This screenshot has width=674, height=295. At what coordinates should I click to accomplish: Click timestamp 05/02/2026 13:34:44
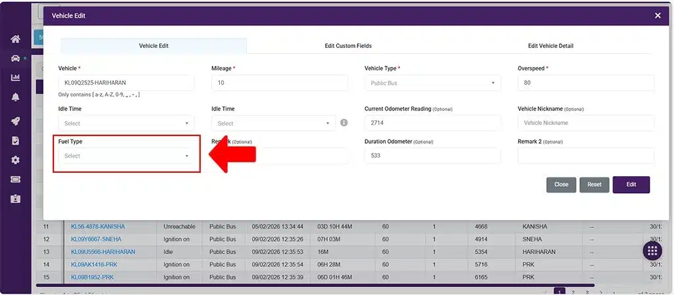[x=278, y=227]
